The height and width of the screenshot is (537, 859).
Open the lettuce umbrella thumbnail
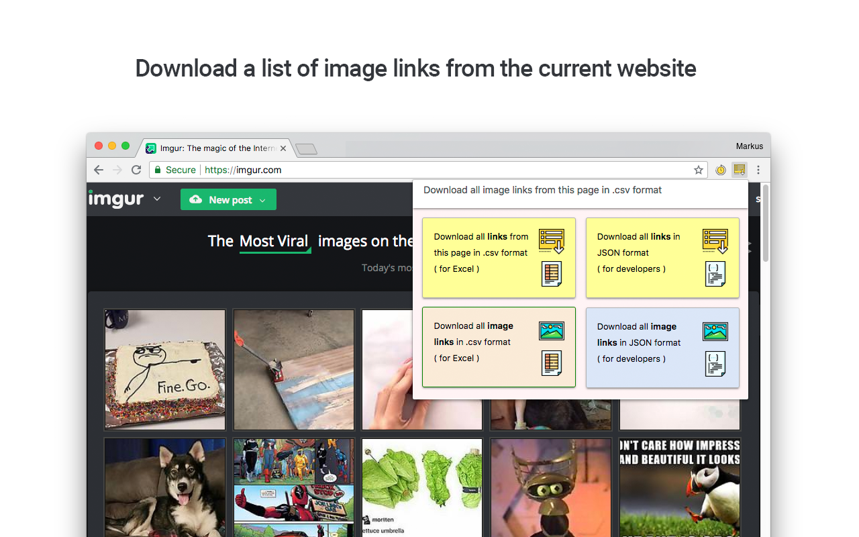pyautogui.click(x=422, y=487)
